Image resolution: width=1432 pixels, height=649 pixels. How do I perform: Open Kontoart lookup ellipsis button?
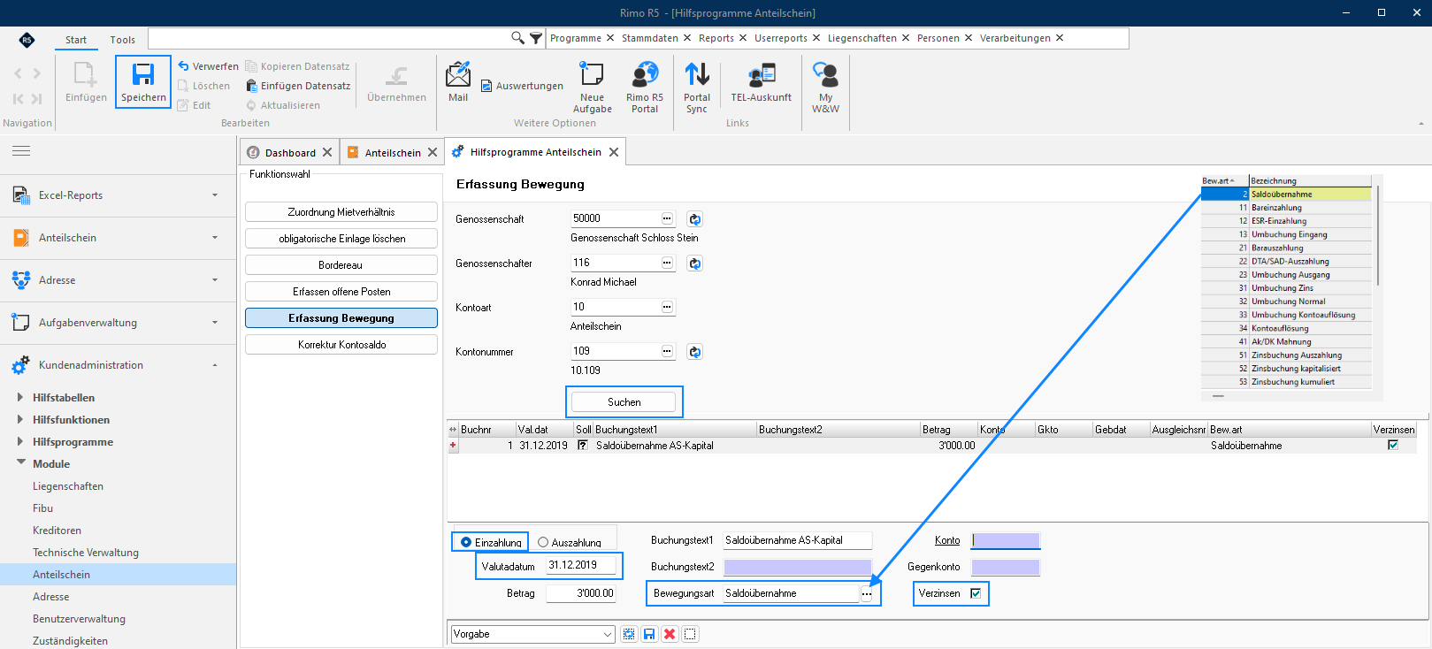coord(667,307)
